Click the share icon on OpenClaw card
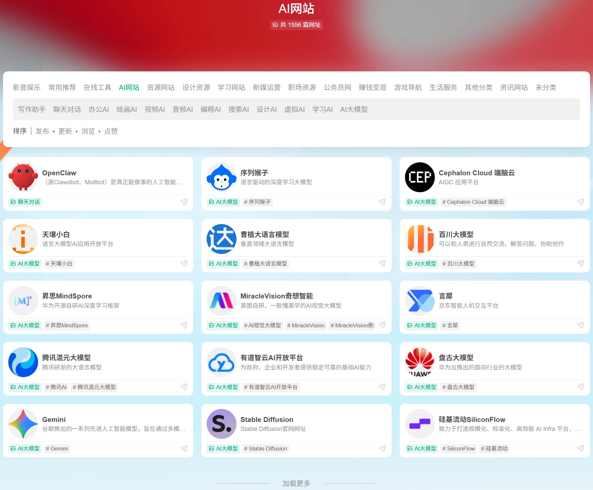593x490 pixels. pos(184,202)
